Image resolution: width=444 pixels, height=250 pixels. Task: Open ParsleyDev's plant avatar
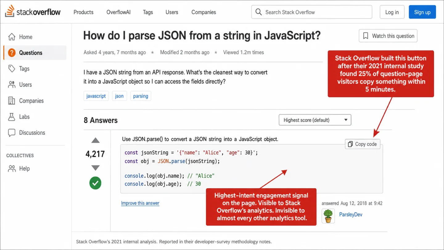pyautogui.click(x=328, y=215)
